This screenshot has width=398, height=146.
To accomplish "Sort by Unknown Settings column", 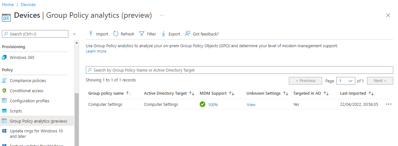I will click(x=285, y=93).
